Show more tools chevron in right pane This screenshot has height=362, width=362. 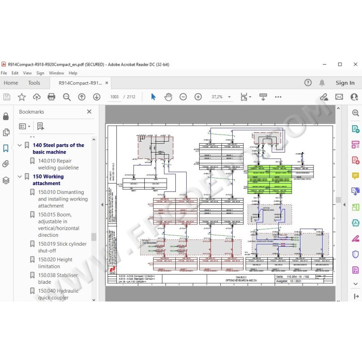click(x=356, y=284)
